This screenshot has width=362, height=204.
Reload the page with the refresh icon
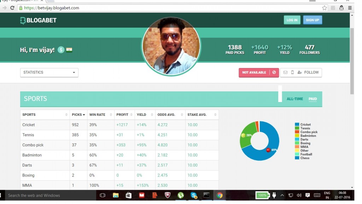(x=12, y=8)
